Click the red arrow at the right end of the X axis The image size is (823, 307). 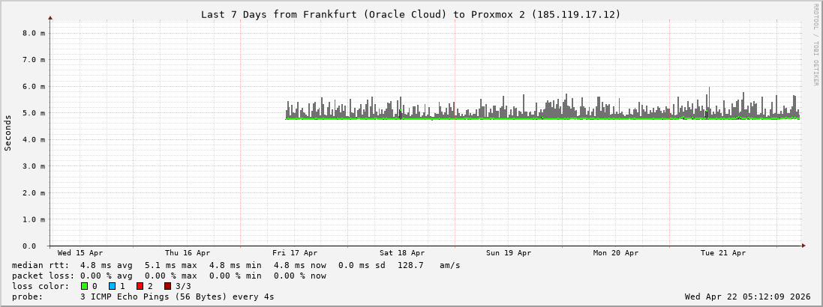click(x=803, y=246)
